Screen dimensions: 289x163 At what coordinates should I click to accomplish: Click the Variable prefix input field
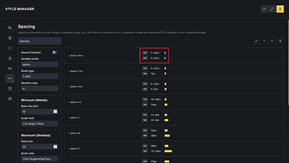click(40, 64)
